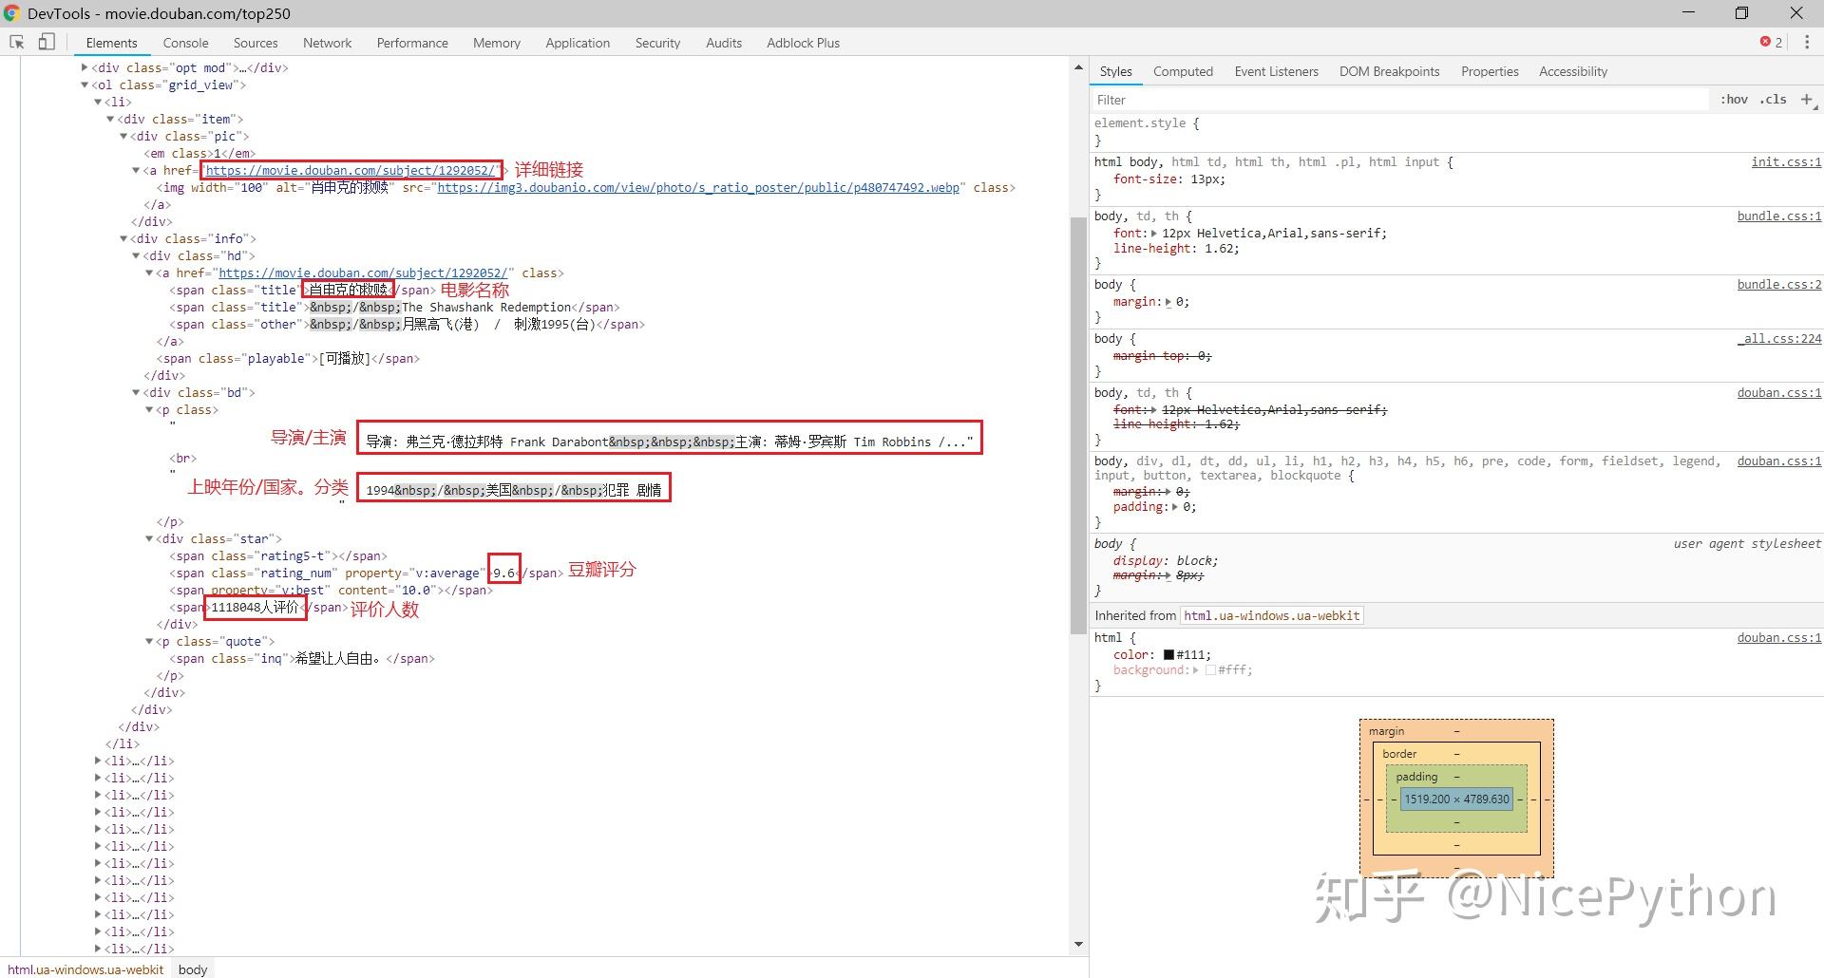Screen dimensions: 1824x978
Task: Collapse the div.item DOM node
Action: (x=110, y=119)
